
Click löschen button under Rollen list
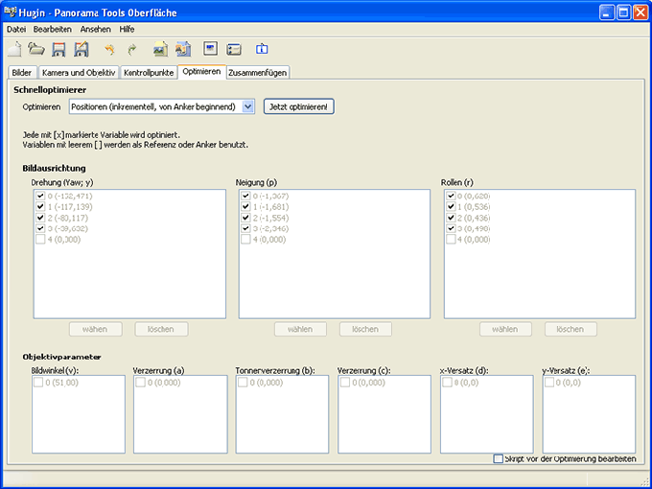click(570, 329)
